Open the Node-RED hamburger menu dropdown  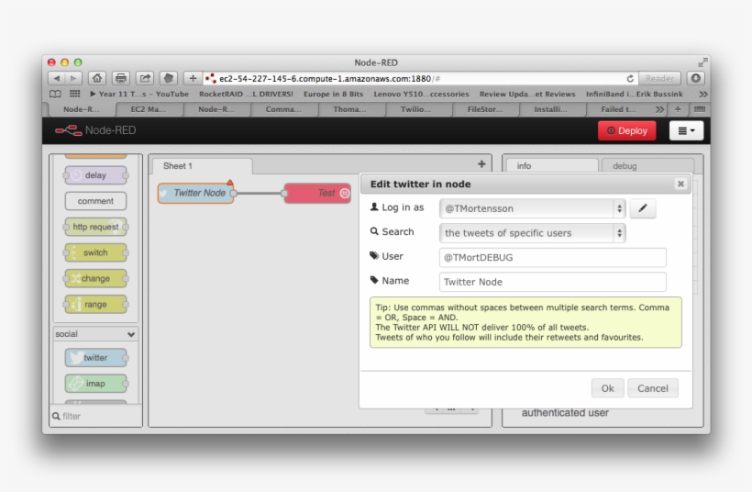click(x=686, y=130)
